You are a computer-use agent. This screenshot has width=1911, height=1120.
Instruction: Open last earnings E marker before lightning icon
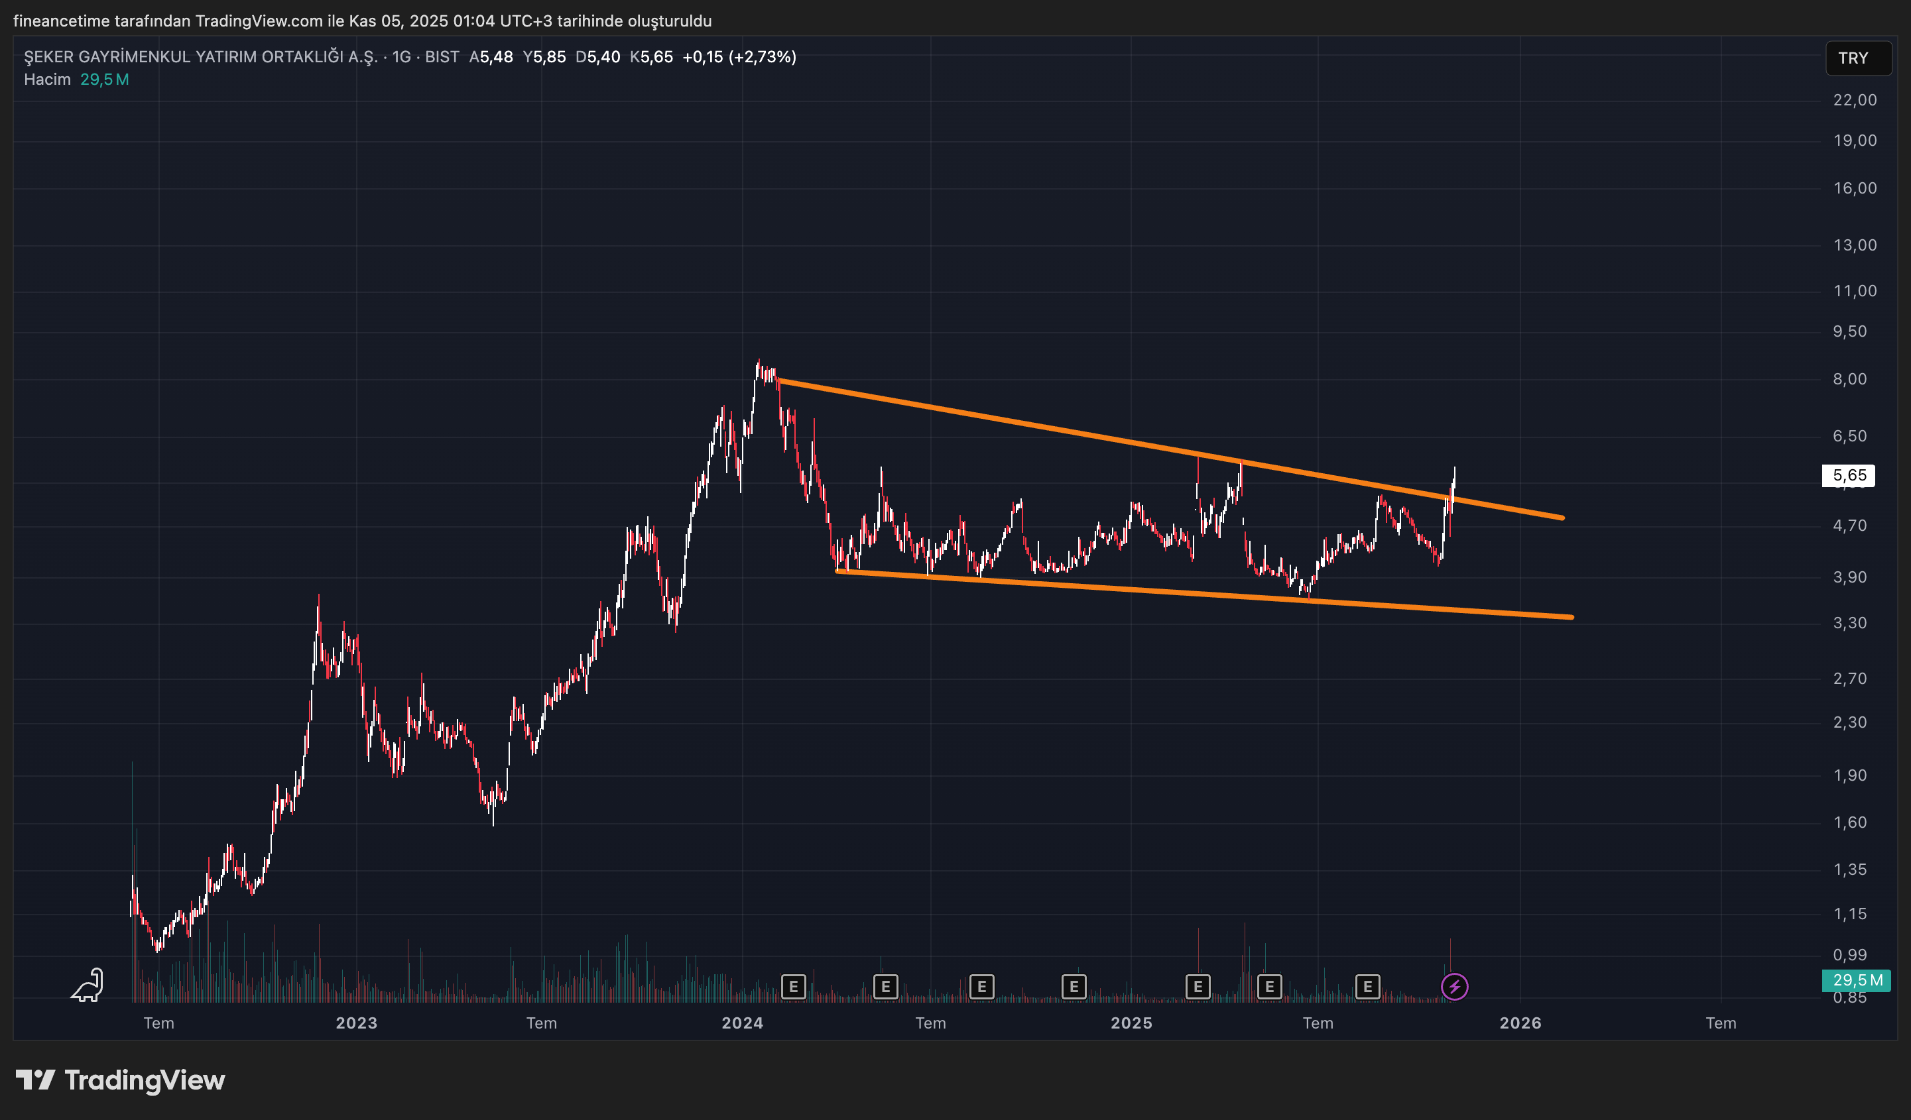coord(1367,987)
